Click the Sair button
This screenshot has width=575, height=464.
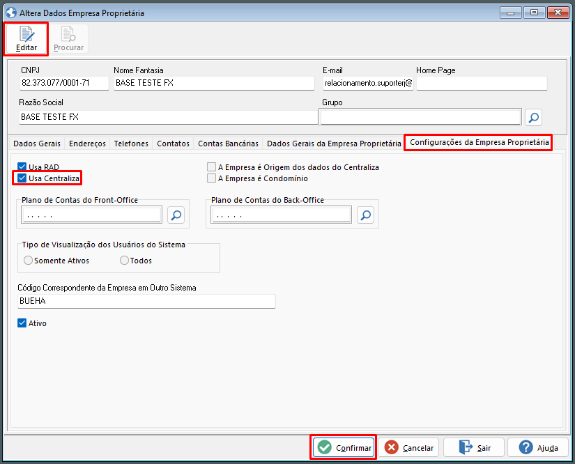474,447
